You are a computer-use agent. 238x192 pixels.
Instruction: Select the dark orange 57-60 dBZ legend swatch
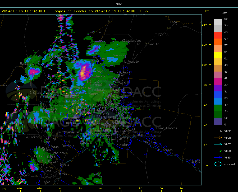(x=218, y=42)
